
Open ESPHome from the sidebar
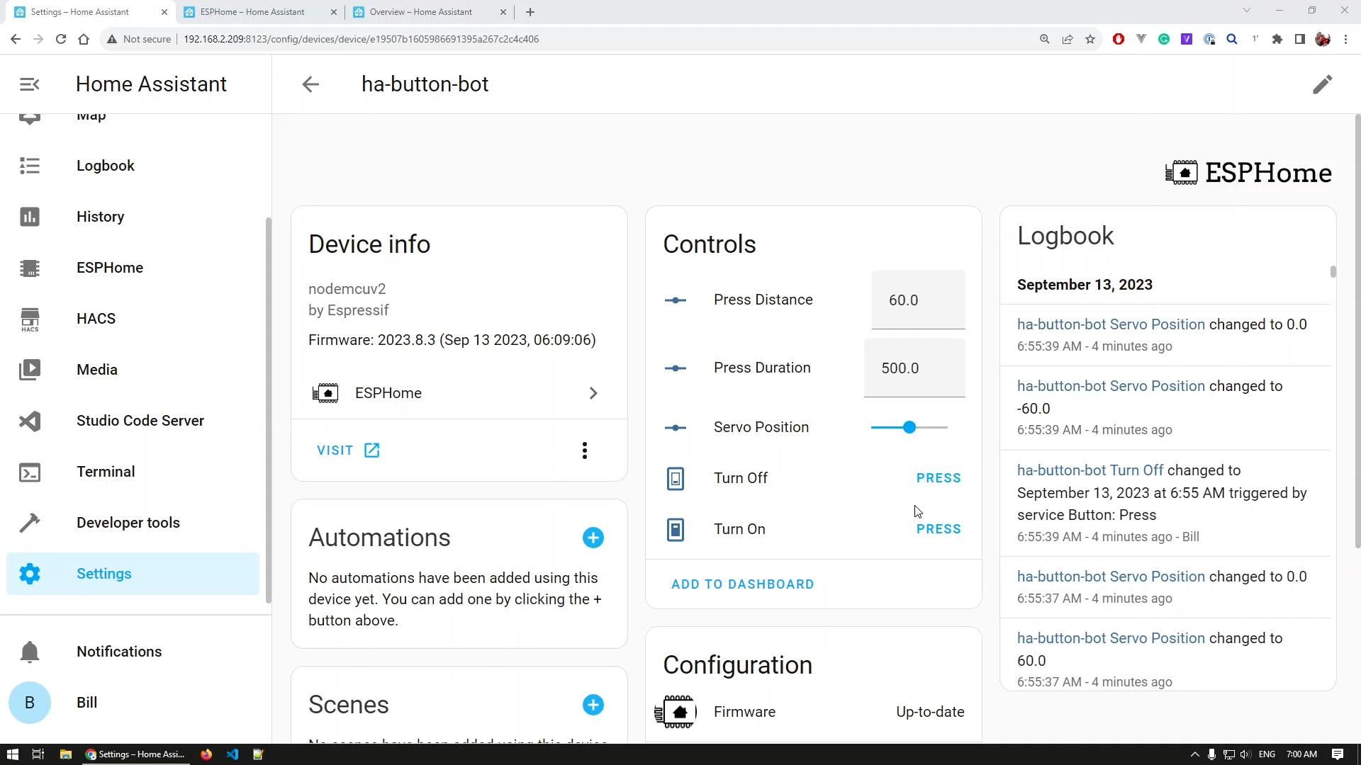click(109, 268)
